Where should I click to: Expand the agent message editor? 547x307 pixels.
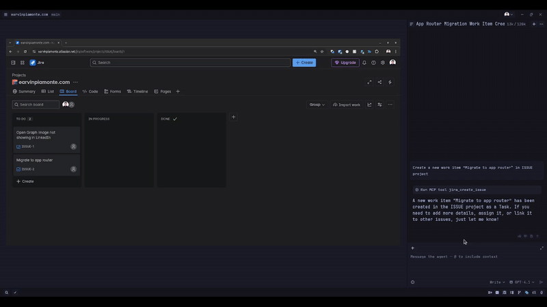coord(542,248)
